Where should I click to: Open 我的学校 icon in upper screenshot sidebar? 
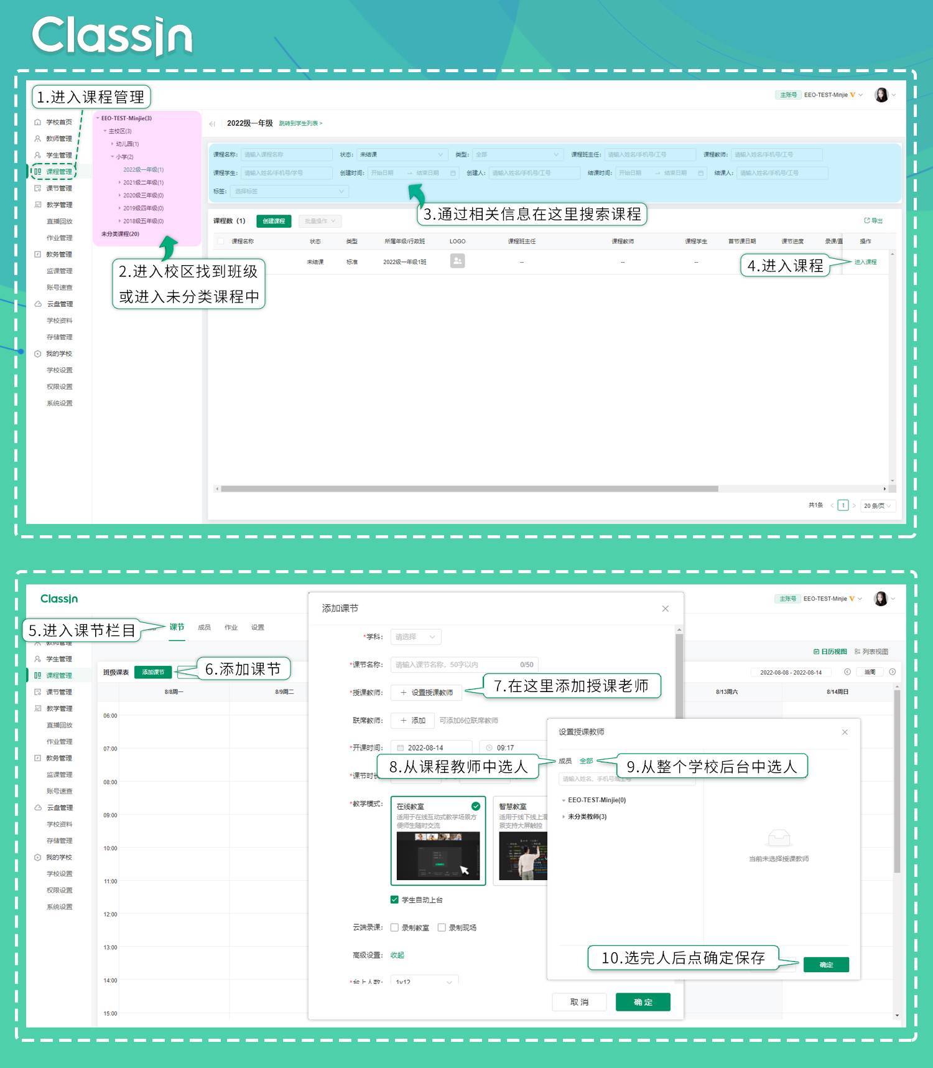coord(37,354)
